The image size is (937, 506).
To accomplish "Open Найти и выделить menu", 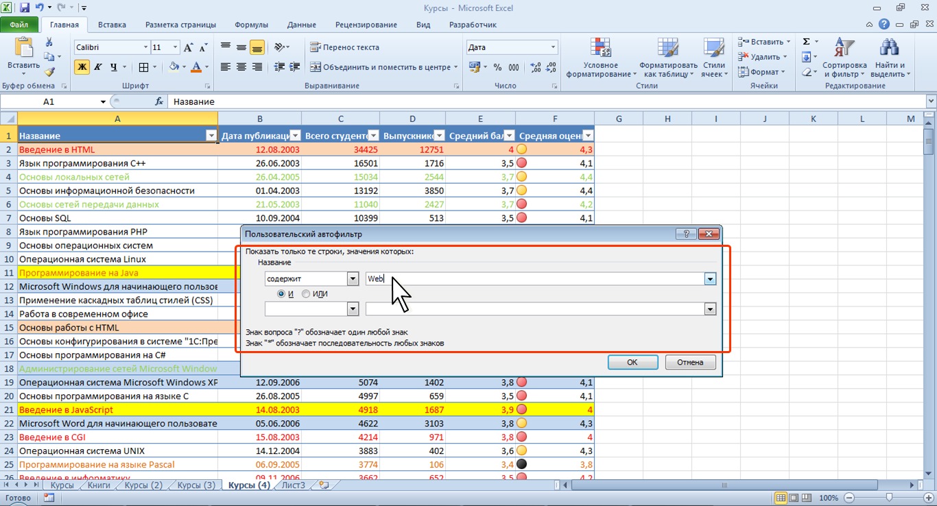I will 890,58.
